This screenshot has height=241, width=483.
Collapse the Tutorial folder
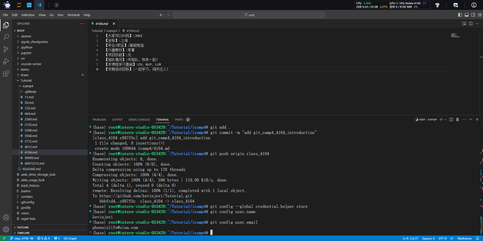[50, 80]
